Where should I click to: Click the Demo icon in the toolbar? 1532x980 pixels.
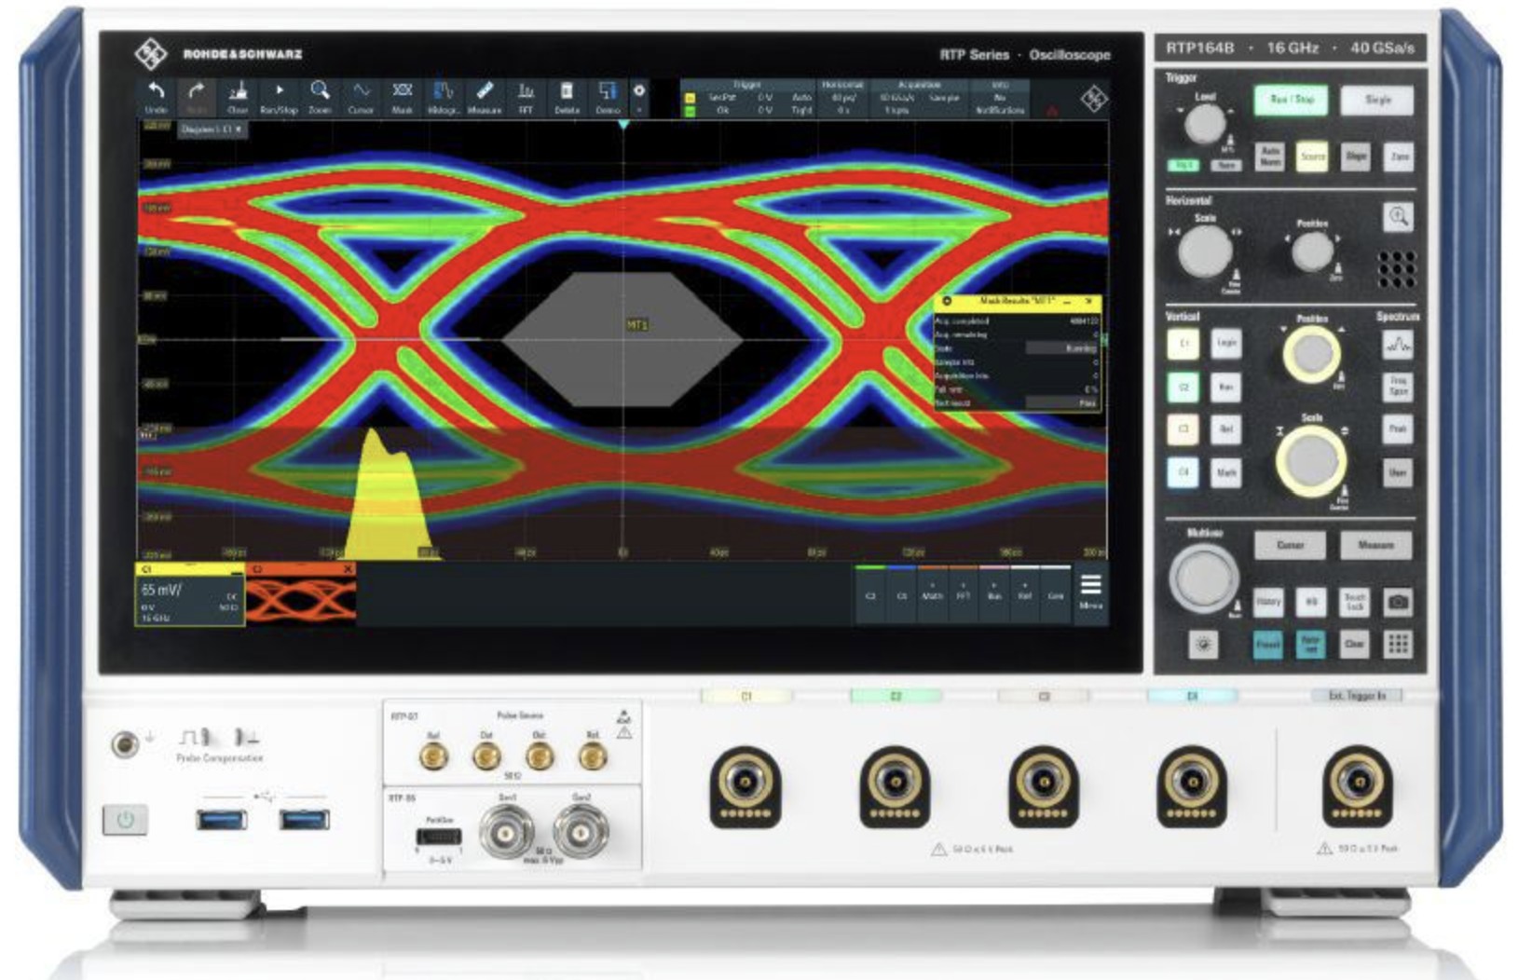coord(608,96)
